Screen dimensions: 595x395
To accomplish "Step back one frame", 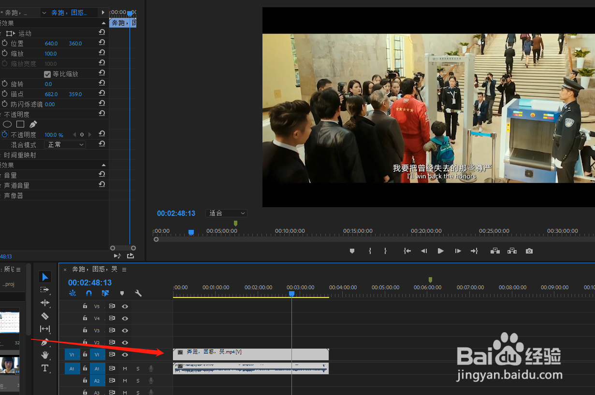I will click(424, 251).
